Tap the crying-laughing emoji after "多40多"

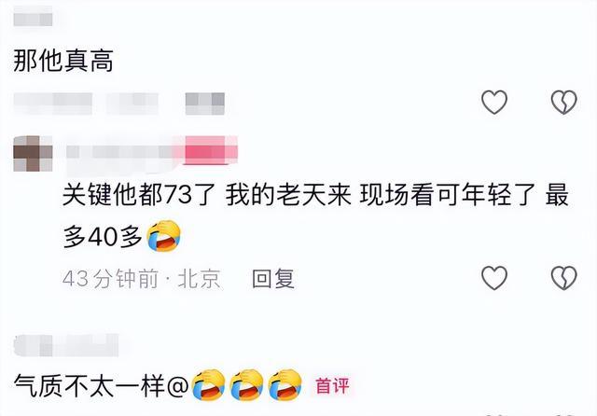point(164,236)
